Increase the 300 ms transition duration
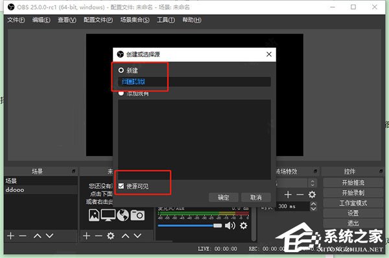This screenshot has width=389, height=258. 313,204
